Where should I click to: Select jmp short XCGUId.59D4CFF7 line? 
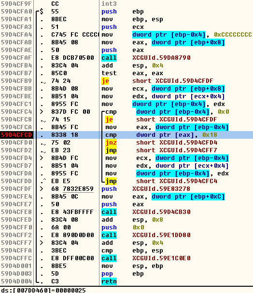[161, 150]
